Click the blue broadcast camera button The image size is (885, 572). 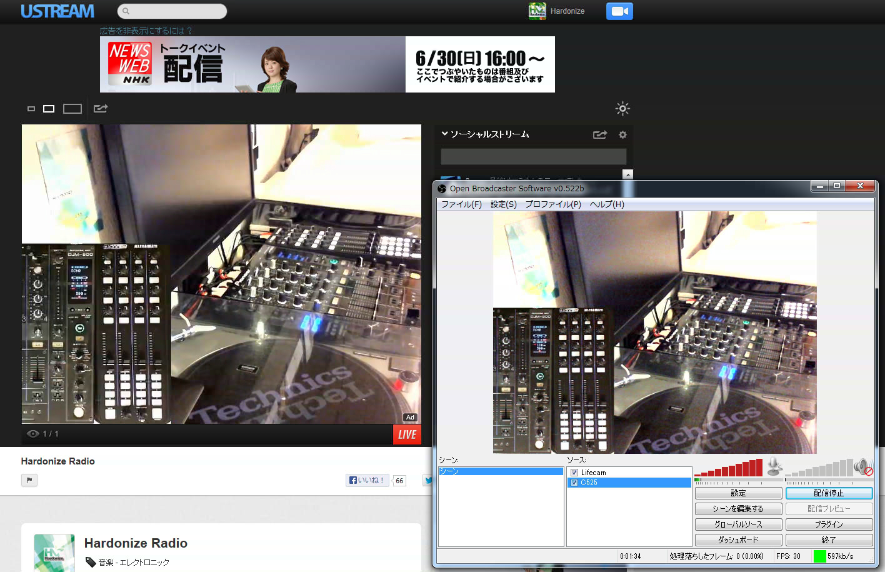(619, 11)
